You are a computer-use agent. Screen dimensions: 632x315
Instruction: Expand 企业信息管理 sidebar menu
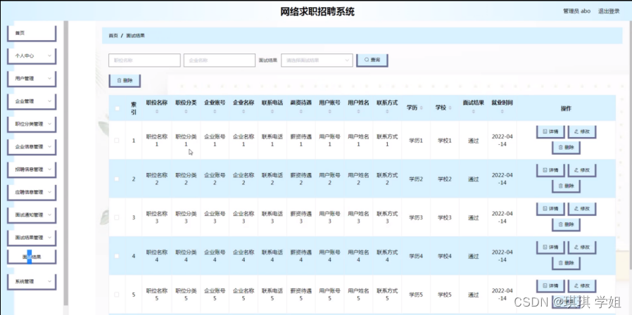pyautogui.click(x=32, y=147)
